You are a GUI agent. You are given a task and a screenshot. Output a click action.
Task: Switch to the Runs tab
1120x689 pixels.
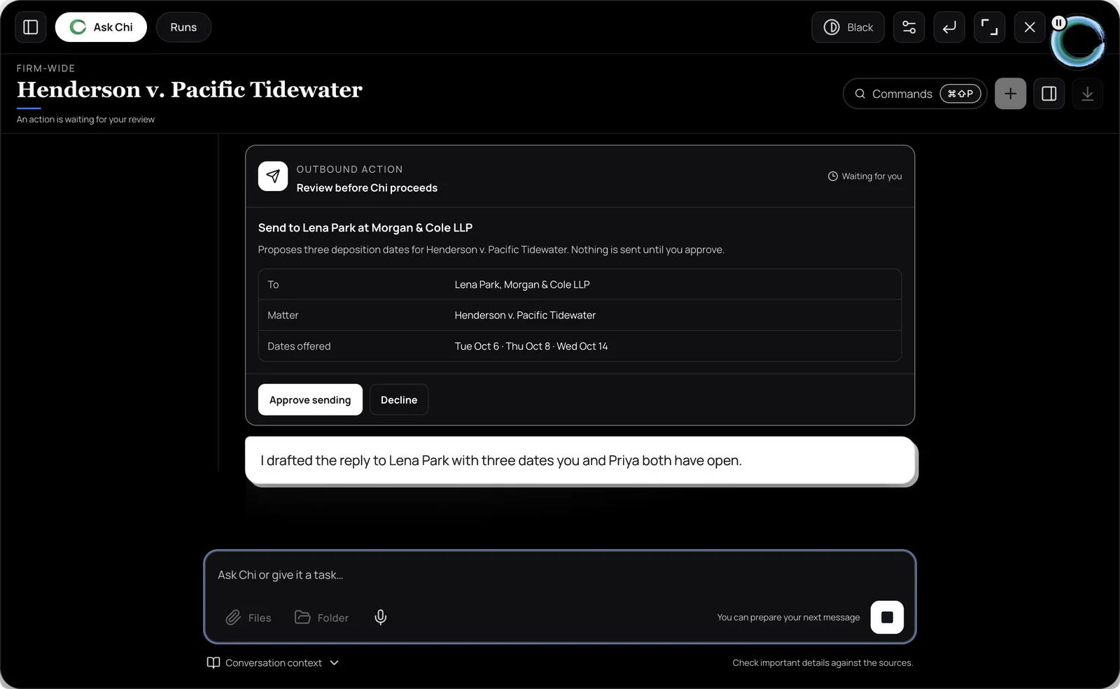(183, 27)
